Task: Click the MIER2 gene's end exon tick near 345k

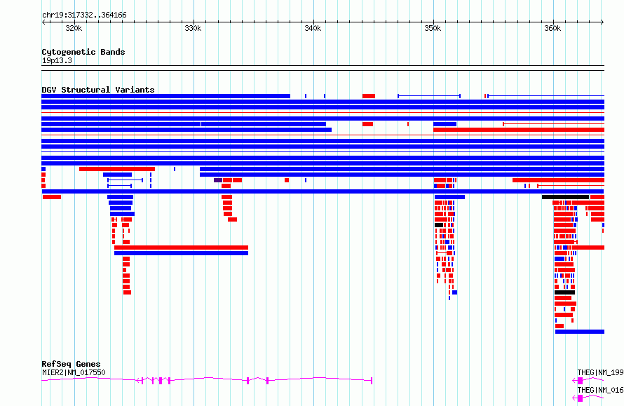Action: pos(372,381)
